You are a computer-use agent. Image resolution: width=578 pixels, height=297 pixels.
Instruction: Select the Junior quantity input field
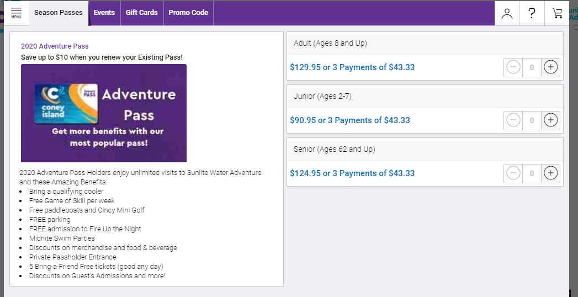[532, 120]
